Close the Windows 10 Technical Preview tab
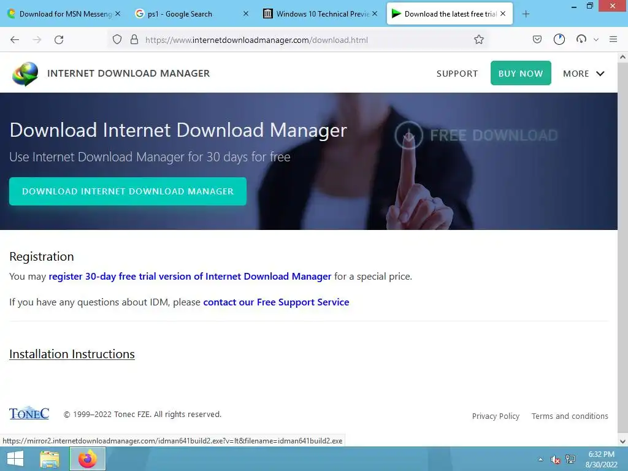 pyautogui.click(x=375, y=13)
